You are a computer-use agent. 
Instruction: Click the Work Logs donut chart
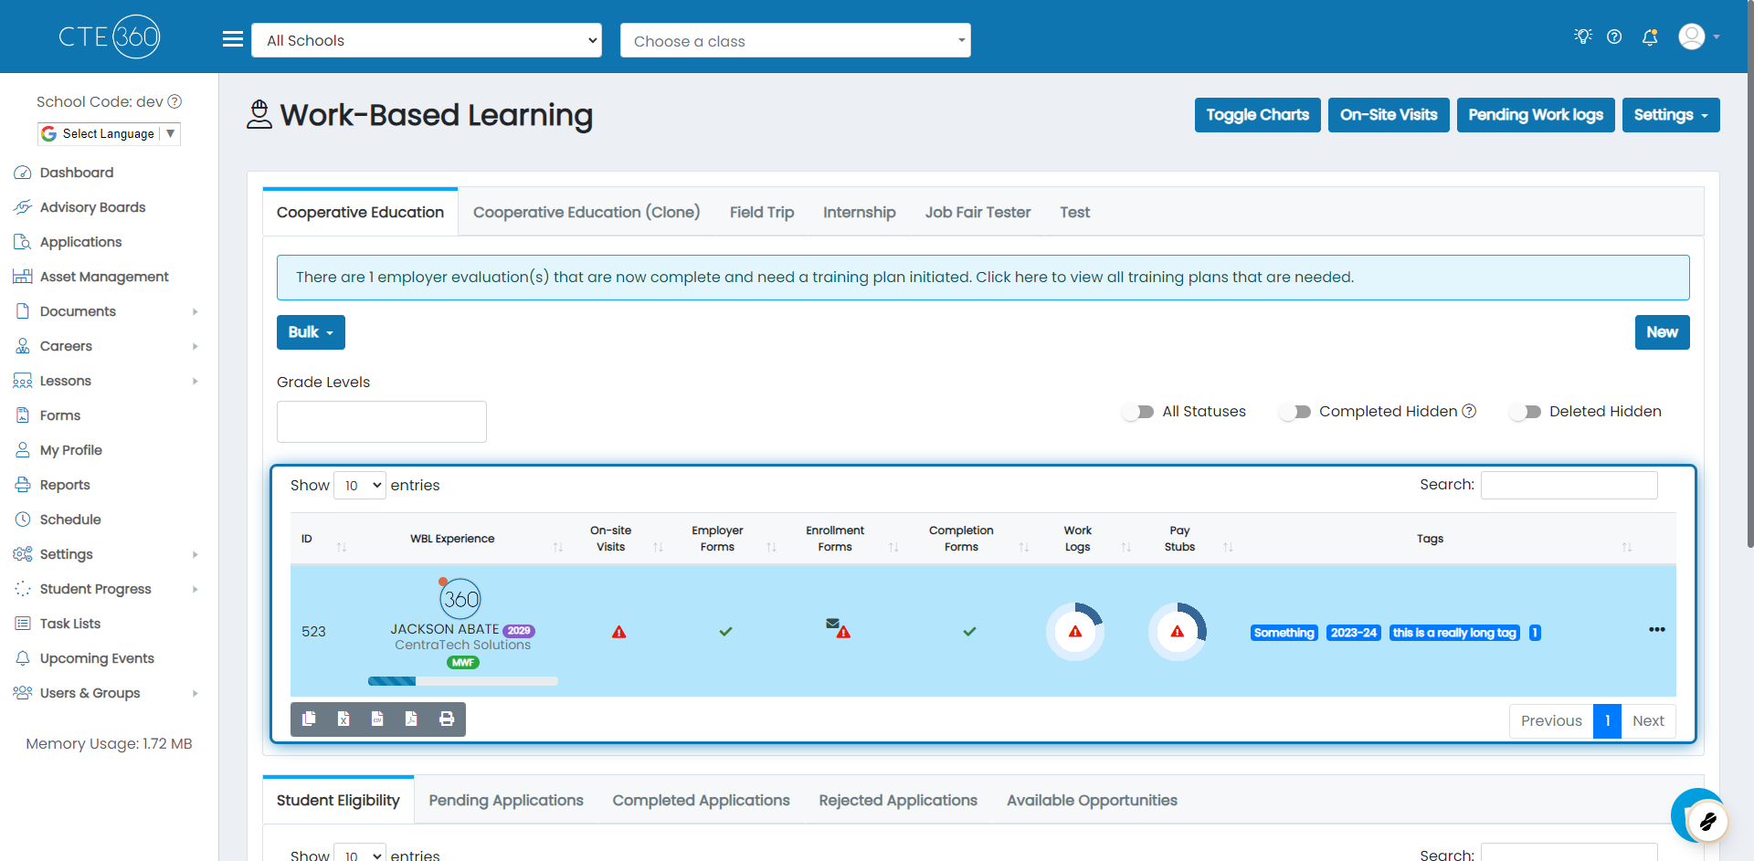[1075, 631]
